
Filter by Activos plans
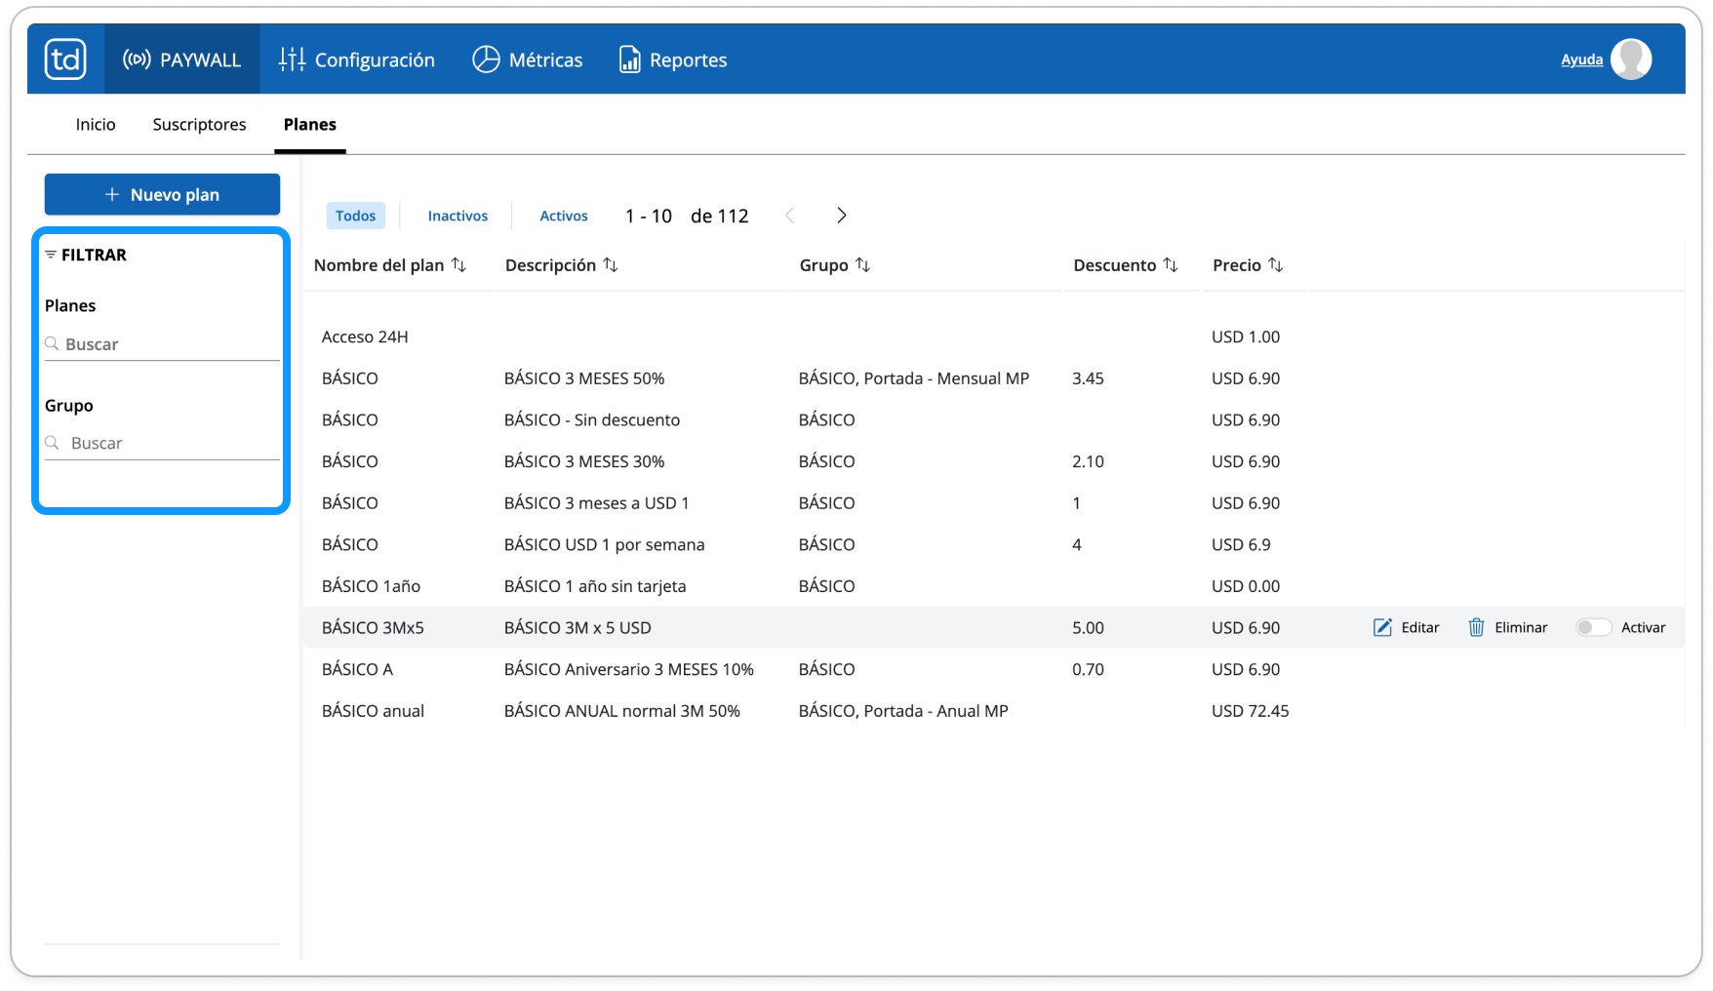point(564,216)
